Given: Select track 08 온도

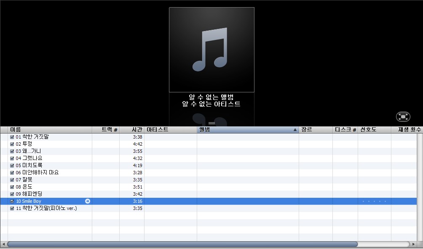Looking at the screenshot, I should coord(24,187).
